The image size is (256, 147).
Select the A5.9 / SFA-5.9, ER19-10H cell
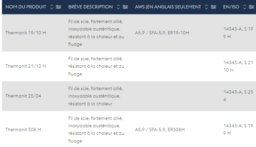coord(162,33)
